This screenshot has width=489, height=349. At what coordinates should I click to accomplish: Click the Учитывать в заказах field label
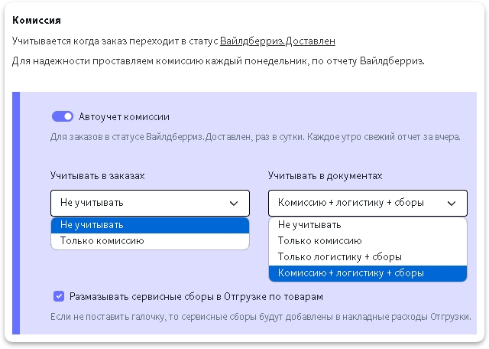[97, 176]
